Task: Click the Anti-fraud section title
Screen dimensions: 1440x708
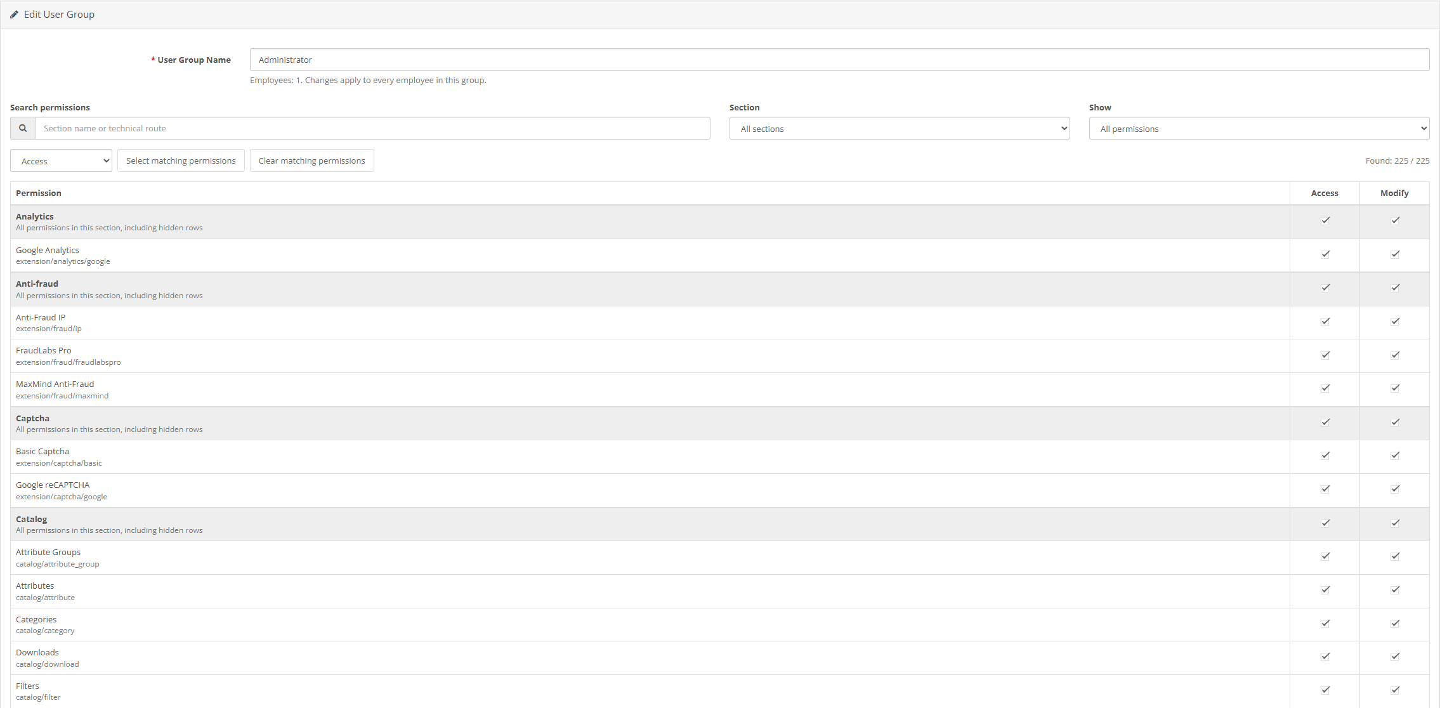Action: [37, 284]
